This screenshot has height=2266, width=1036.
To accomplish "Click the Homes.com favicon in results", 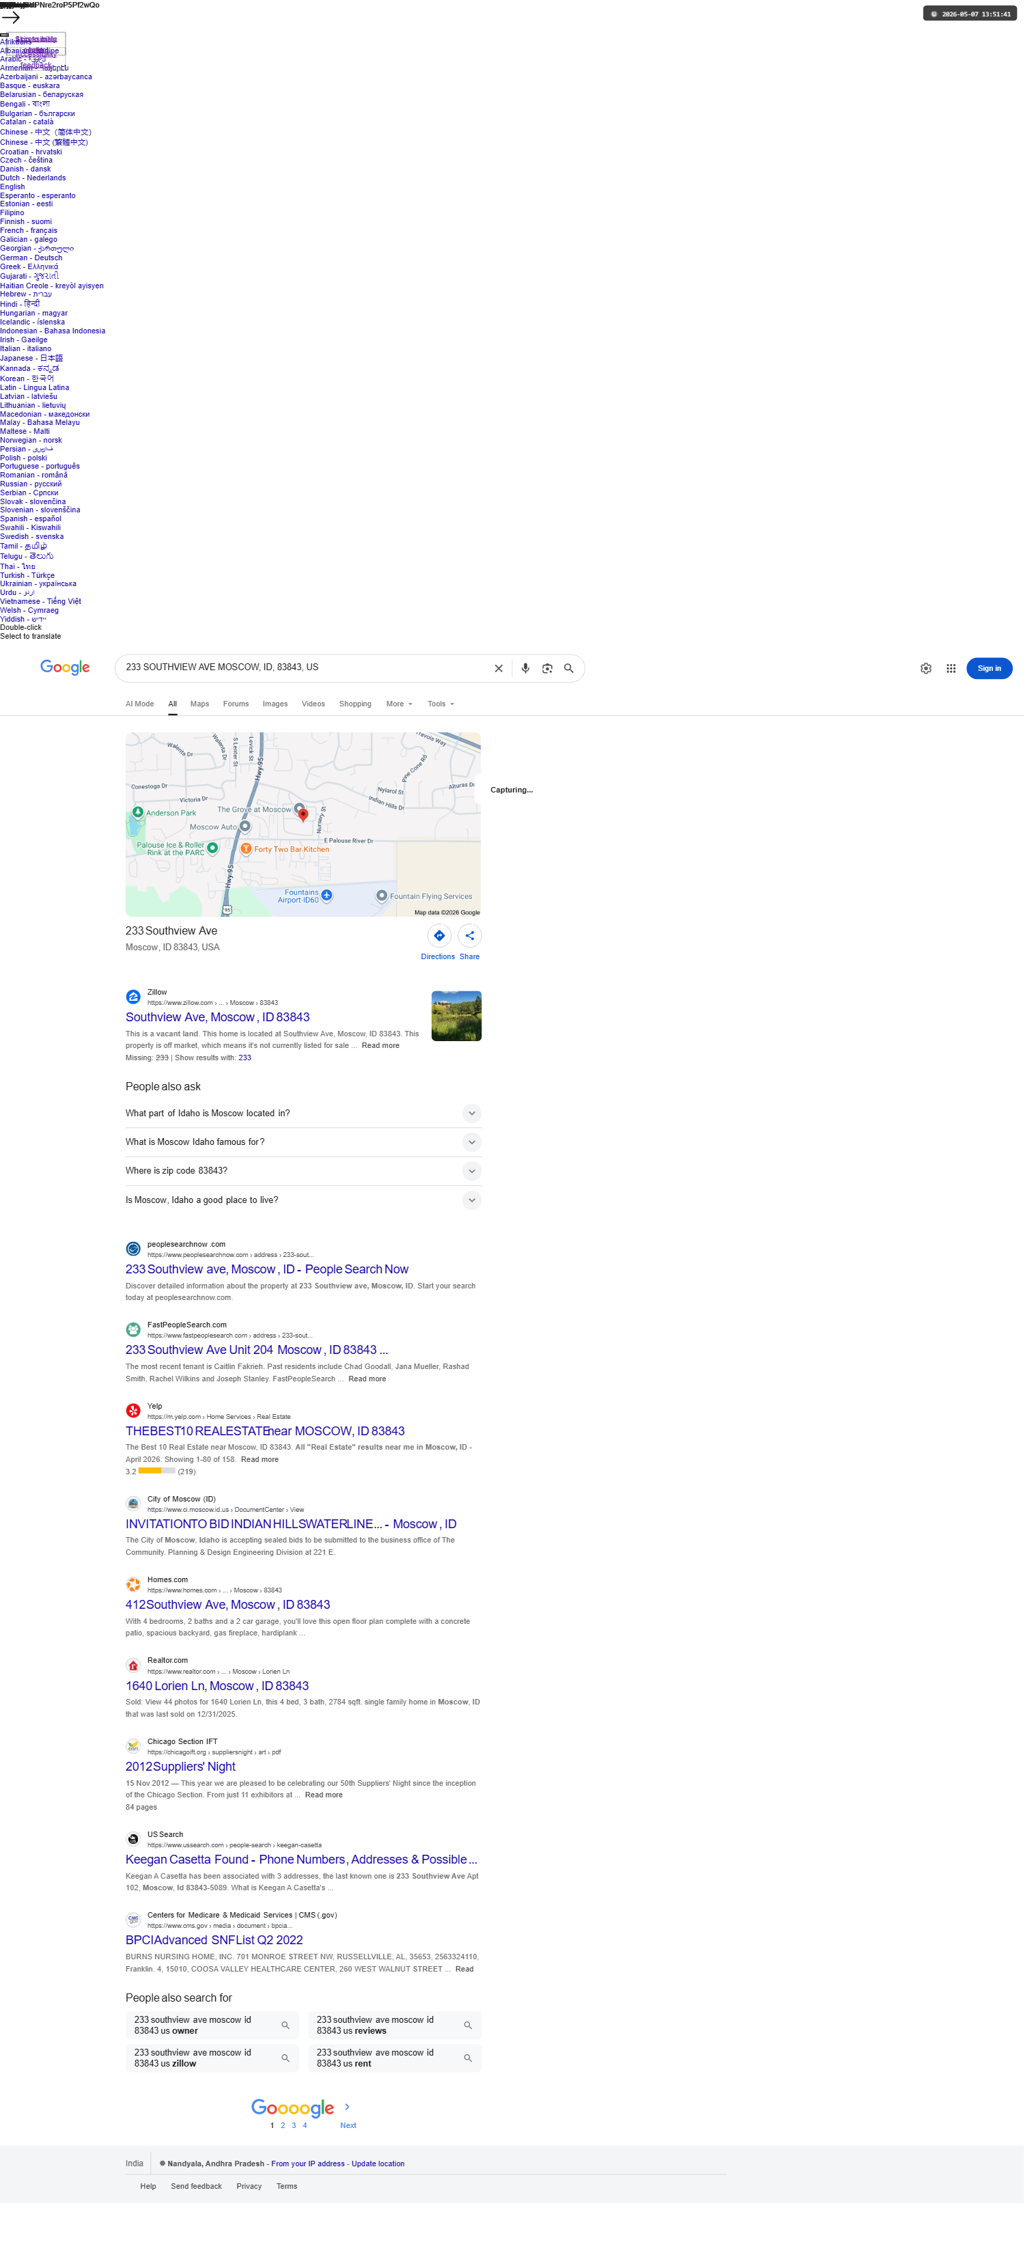I will point(132,1584).
